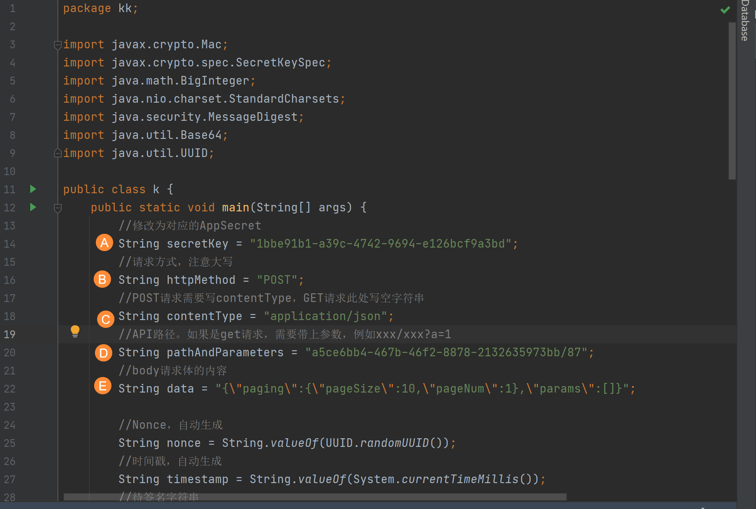Collapse the main method fold marker
Viewport: 756px width, 509px height.
[x=57, y=208]
